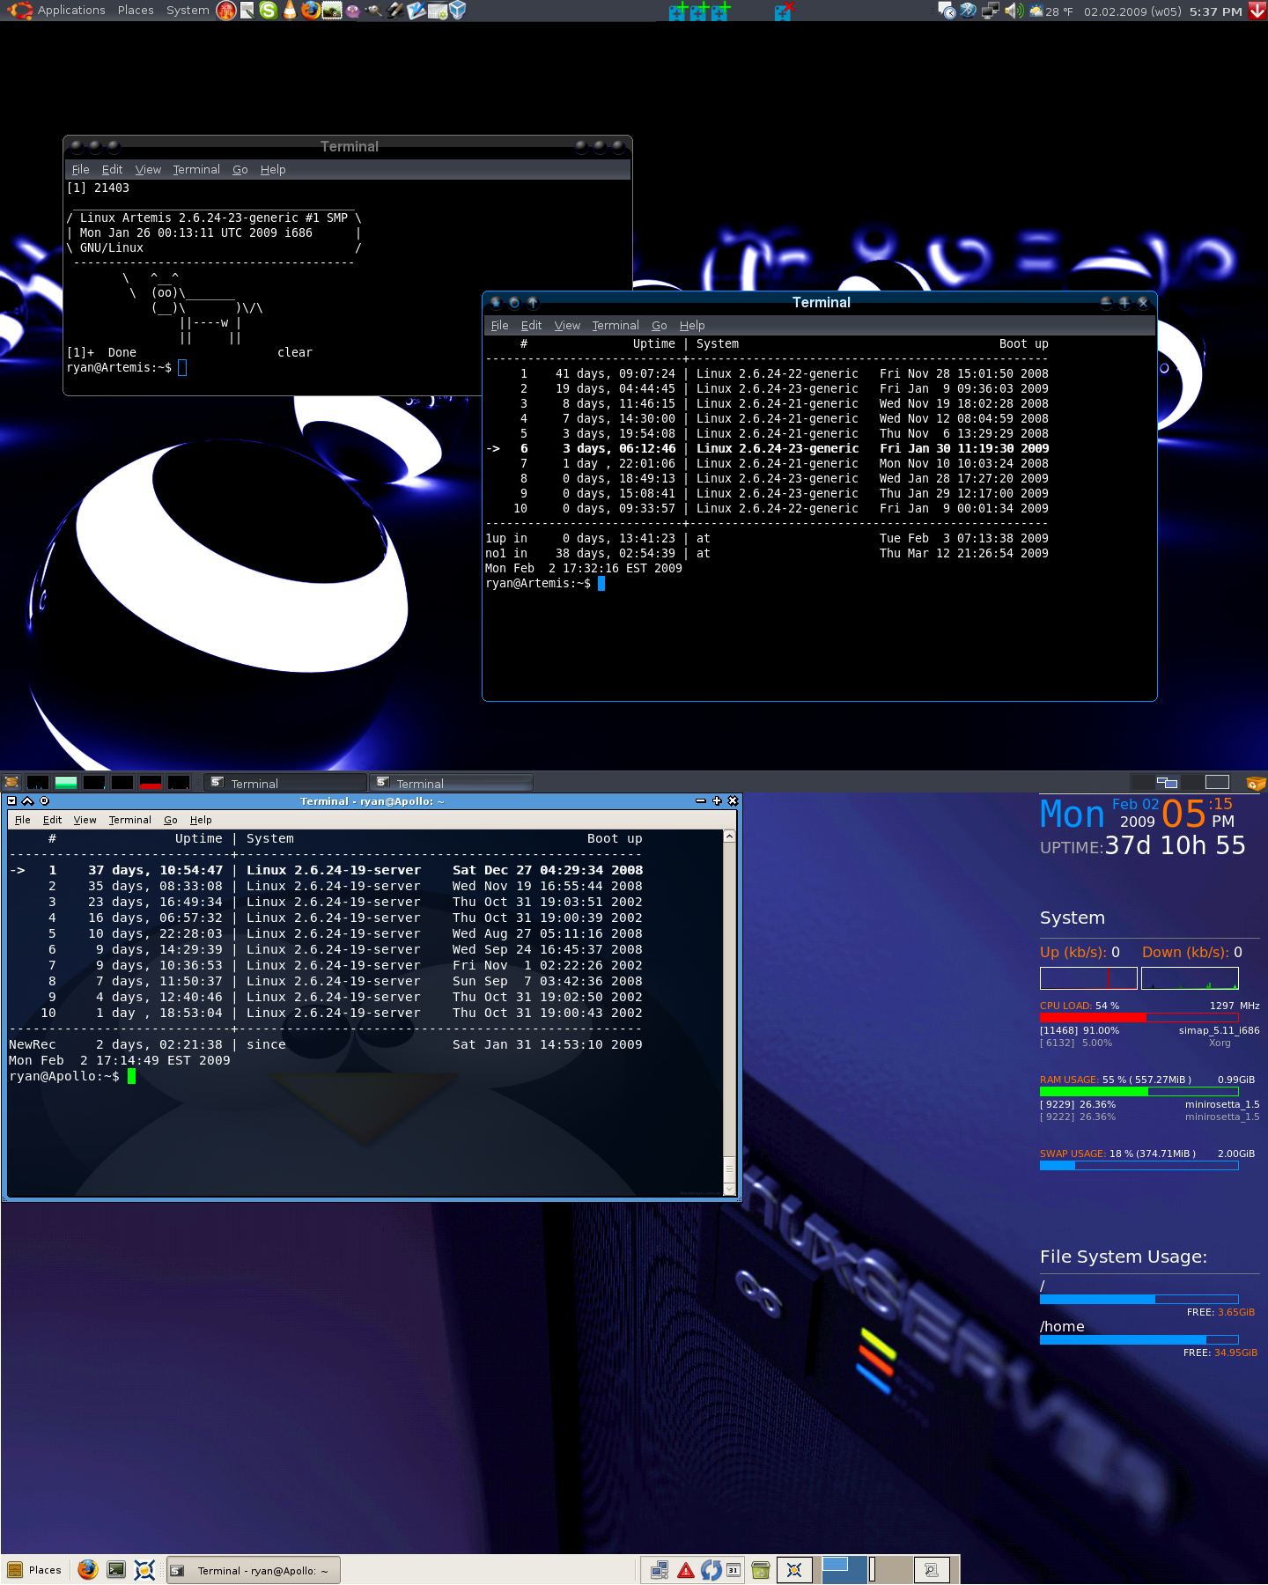Click the SWAP USAGE blue bar
1268x1585 pixels.
coord(1139,1165)
